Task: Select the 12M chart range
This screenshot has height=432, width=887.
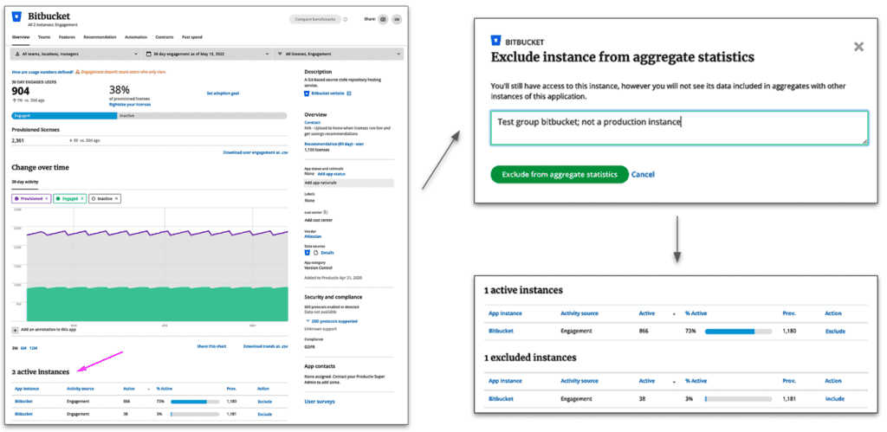Action: coord(33,348)
